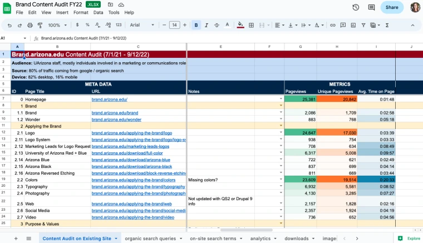The image size is (423, 243).
Task: Open the Explore panel button
Action: pyautogui.click(x=409, y=239)
